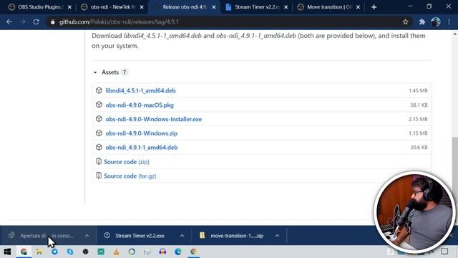Switch to the Move transition tab
The width and height of the screenshot is (458, 258).
point(329,7)
